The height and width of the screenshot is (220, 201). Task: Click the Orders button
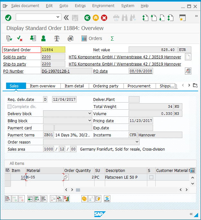coord(92,38)
